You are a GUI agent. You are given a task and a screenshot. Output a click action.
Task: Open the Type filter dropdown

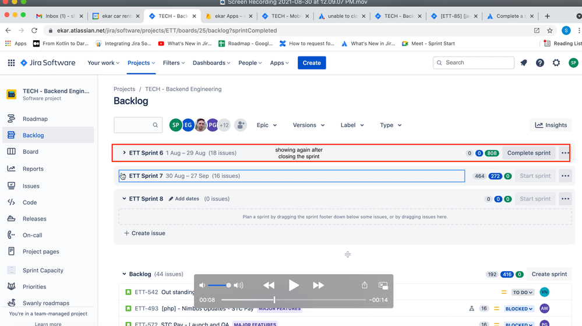[390, 125]
